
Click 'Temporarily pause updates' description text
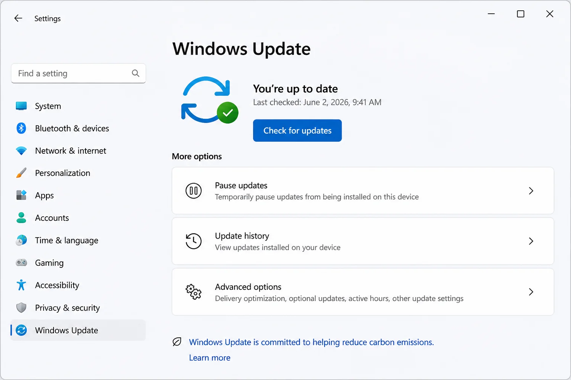click(x=317, y=197)
